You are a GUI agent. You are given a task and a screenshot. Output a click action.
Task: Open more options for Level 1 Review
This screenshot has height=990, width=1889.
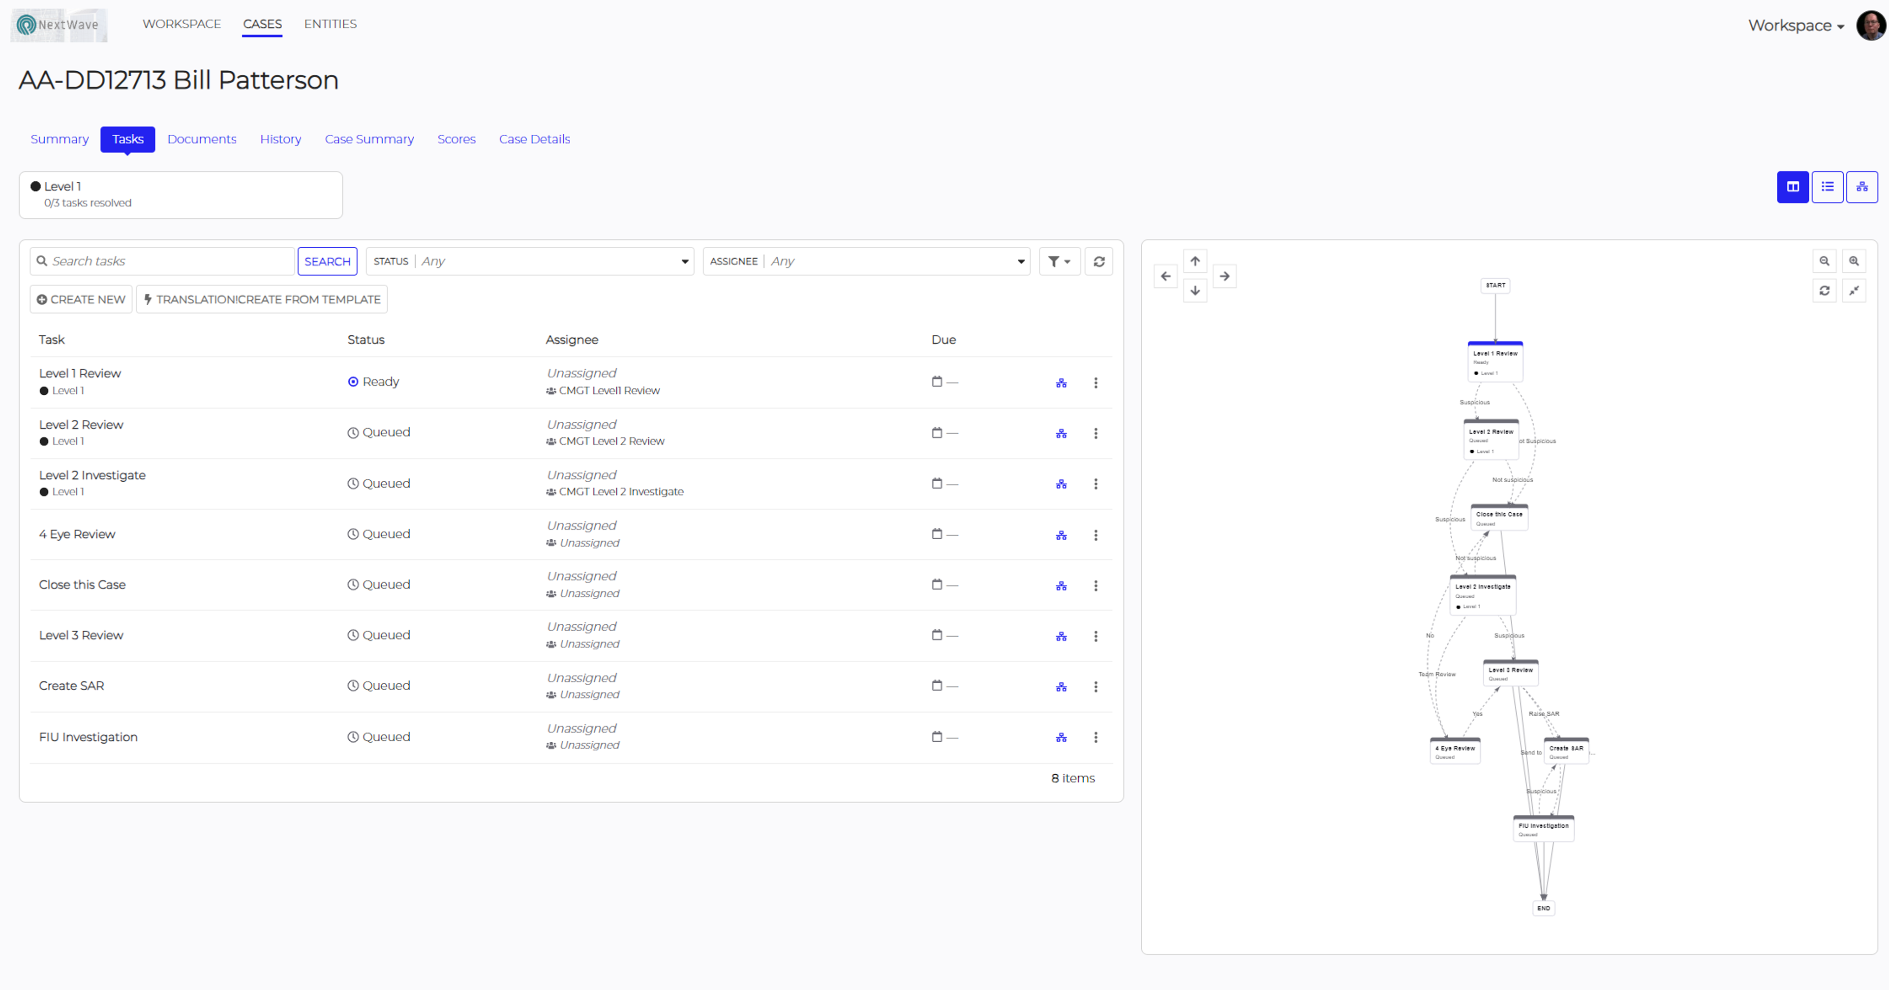tap(1096, 383)
